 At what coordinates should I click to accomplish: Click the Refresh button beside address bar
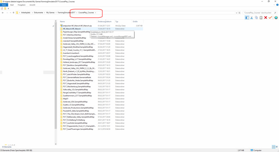[240, 12]
